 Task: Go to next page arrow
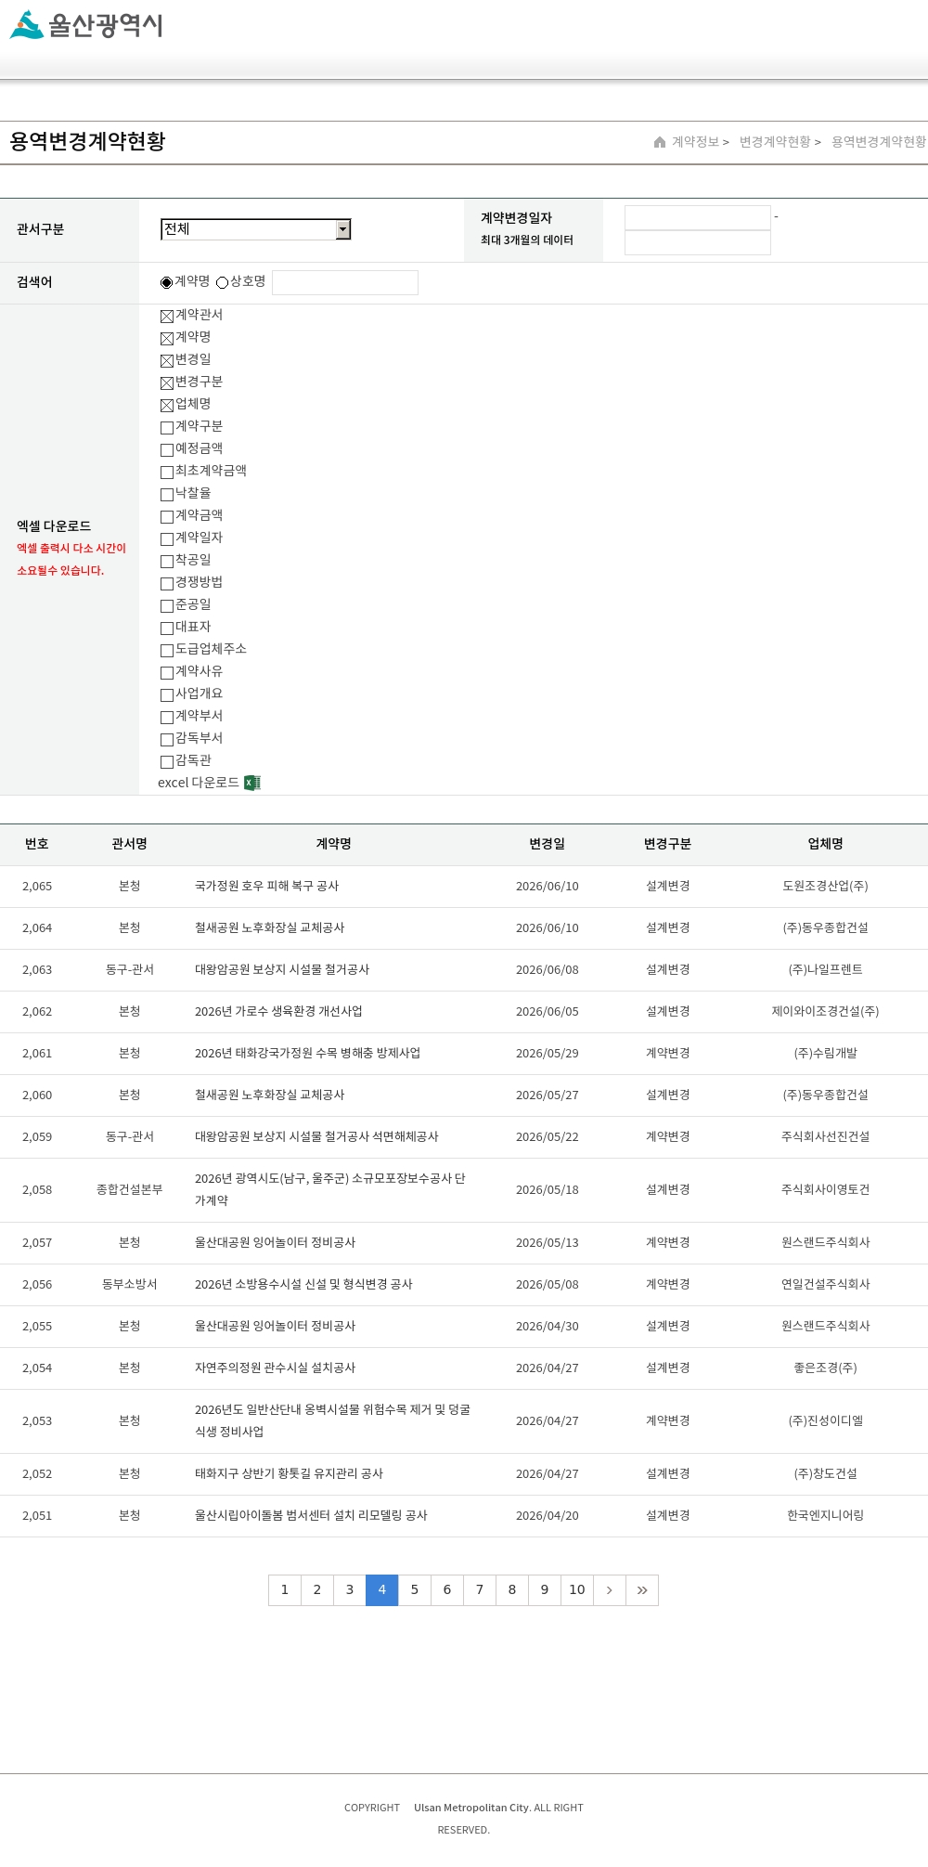[610, 1589]
